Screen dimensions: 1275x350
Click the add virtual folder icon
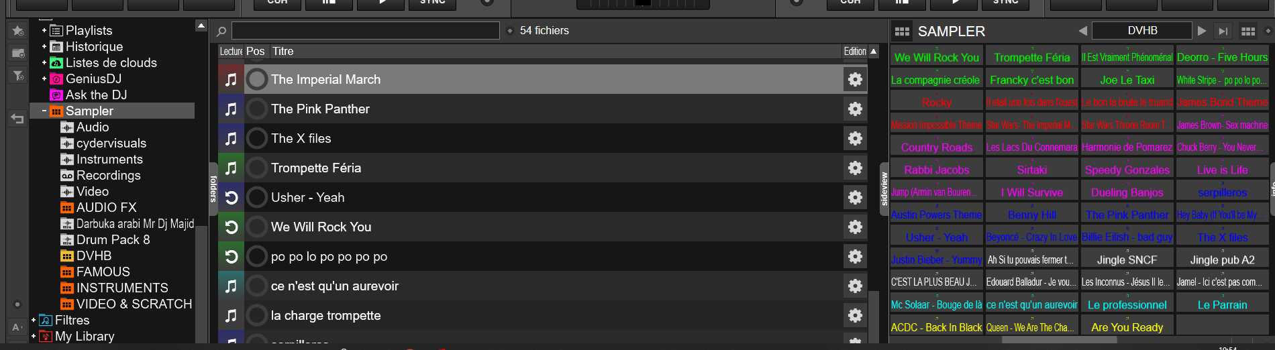(x=18, y=53)
